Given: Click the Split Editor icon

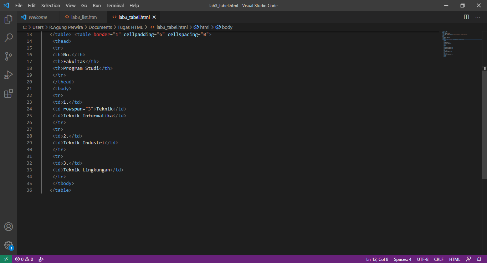Looking at the screenshot, I should 466,17.
